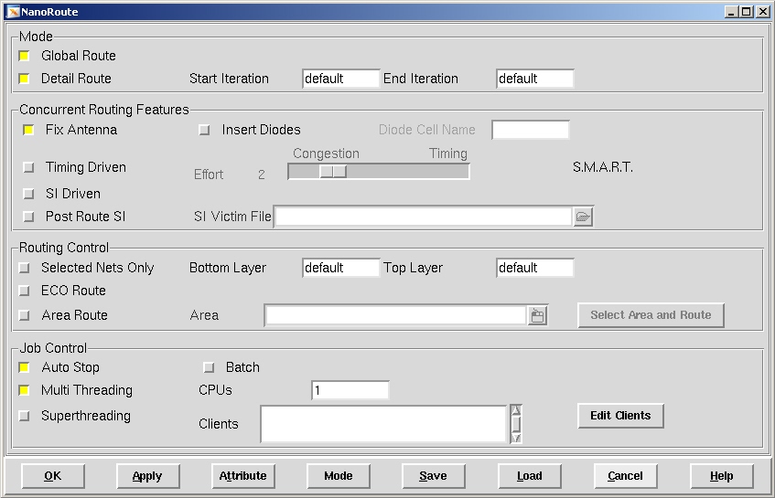Click the Start Iteration input field
Viewport: 775px width, 498px height.
pos(341,79)
